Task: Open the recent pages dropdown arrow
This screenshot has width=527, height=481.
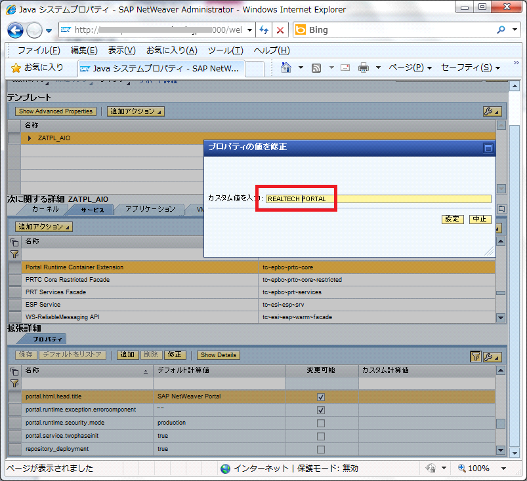Action: pyautogui.click(x=49, y=31)
